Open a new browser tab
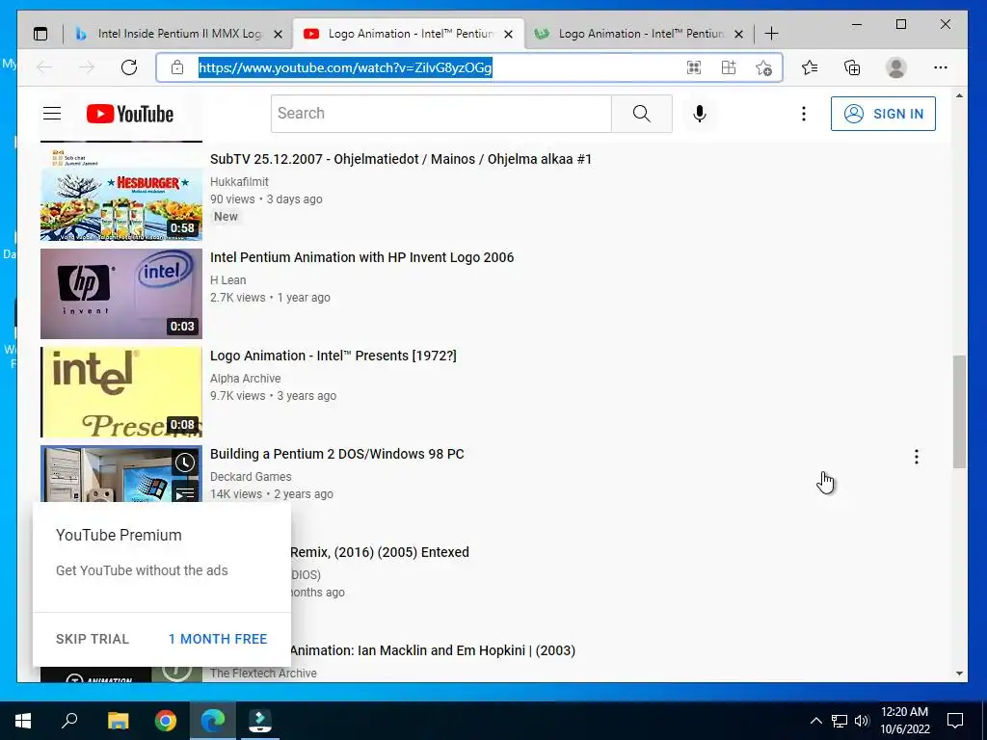The image size is (987, 740). click(x=771, y=34)
